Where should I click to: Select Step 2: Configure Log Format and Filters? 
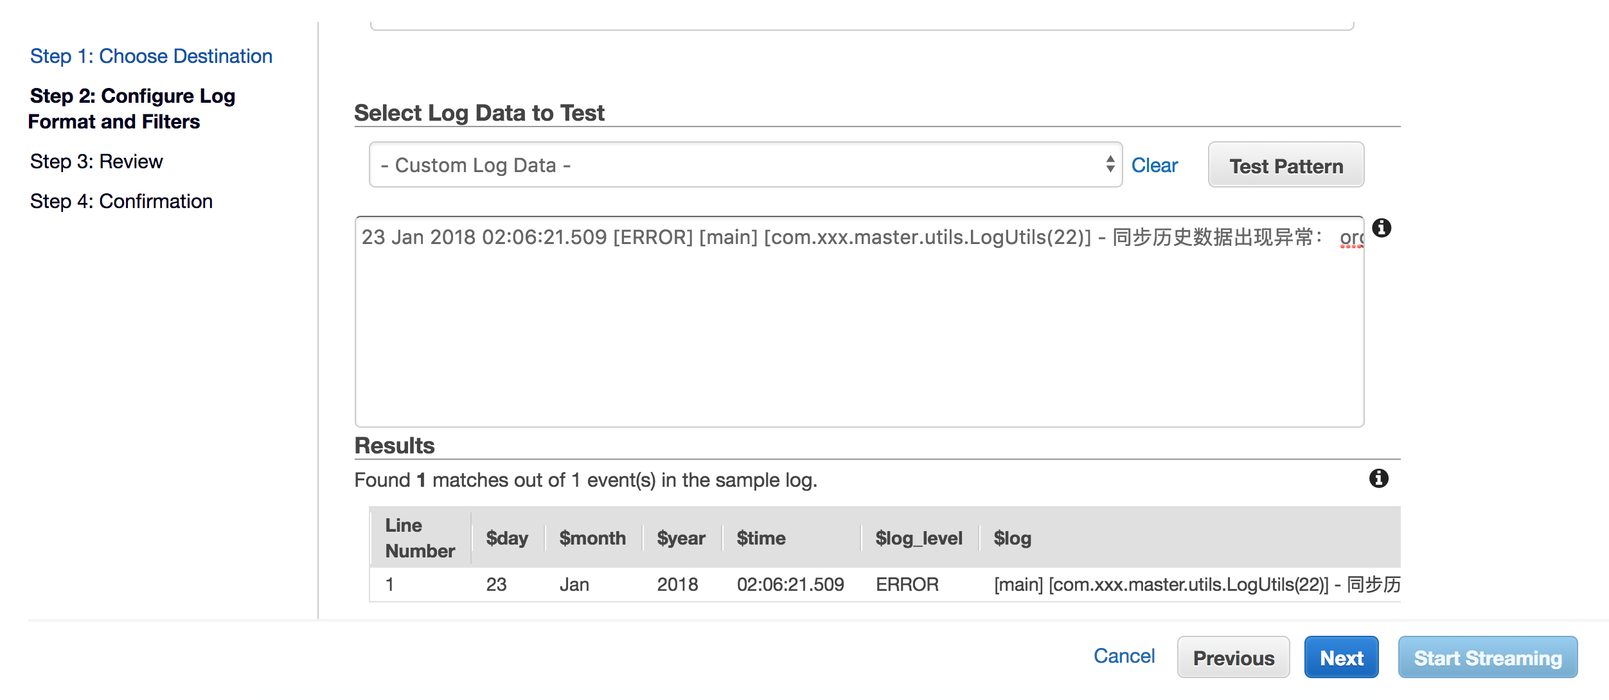(x=132, y=109)
